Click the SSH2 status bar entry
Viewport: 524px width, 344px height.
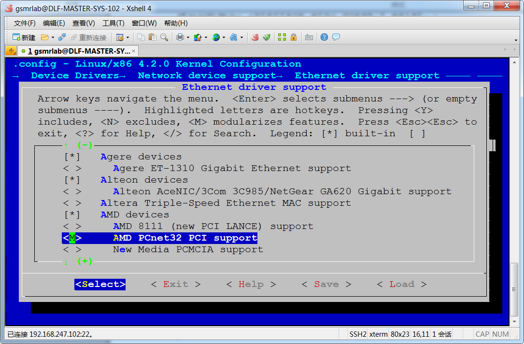pos(357,334)
